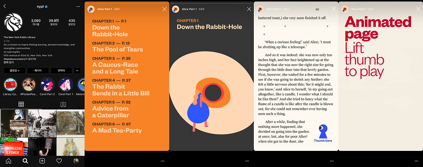Screen dimensions: 423x167
Task: Open the #PocketPoe... story highlight
Action: 29,87
